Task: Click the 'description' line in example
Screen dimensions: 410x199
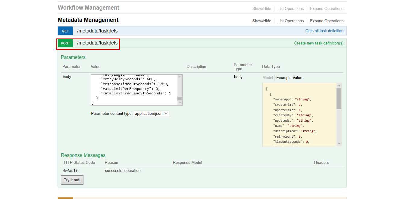Action: 295,131
